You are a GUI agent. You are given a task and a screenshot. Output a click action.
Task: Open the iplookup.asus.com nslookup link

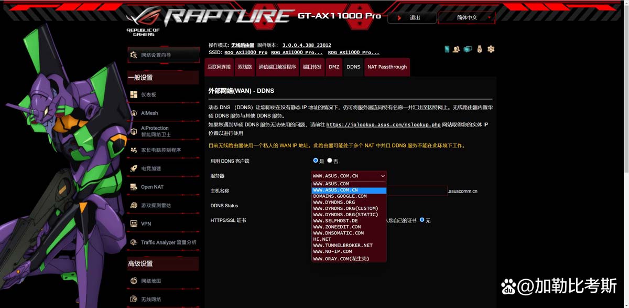pyautogui.click(x=384, y=125)
